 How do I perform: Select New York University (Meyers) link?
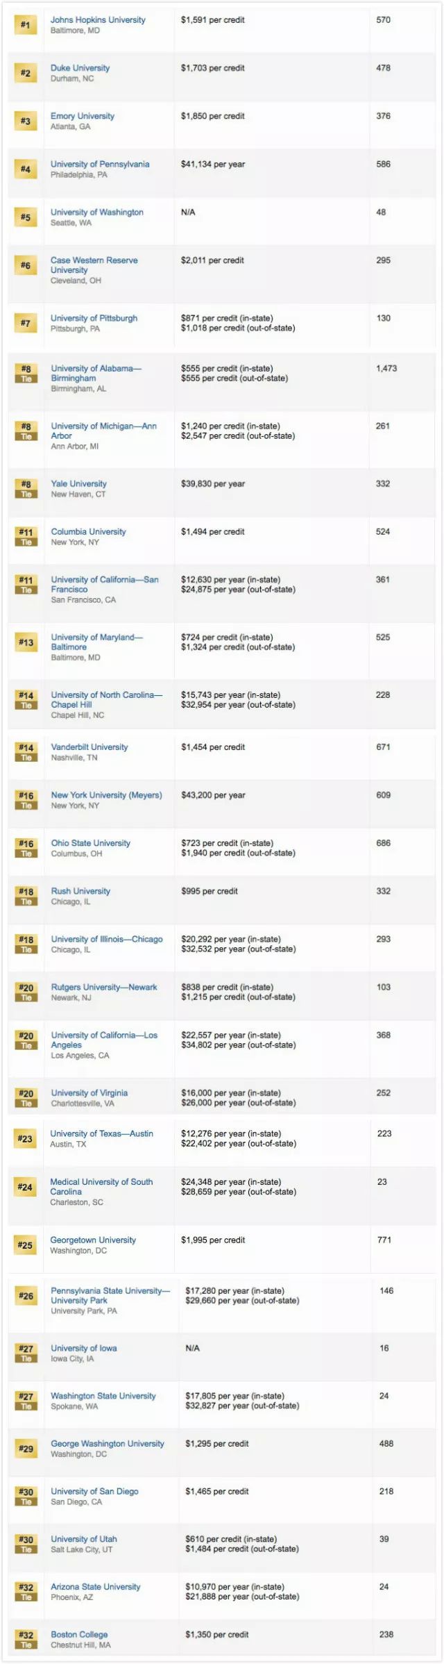[106, 795]
